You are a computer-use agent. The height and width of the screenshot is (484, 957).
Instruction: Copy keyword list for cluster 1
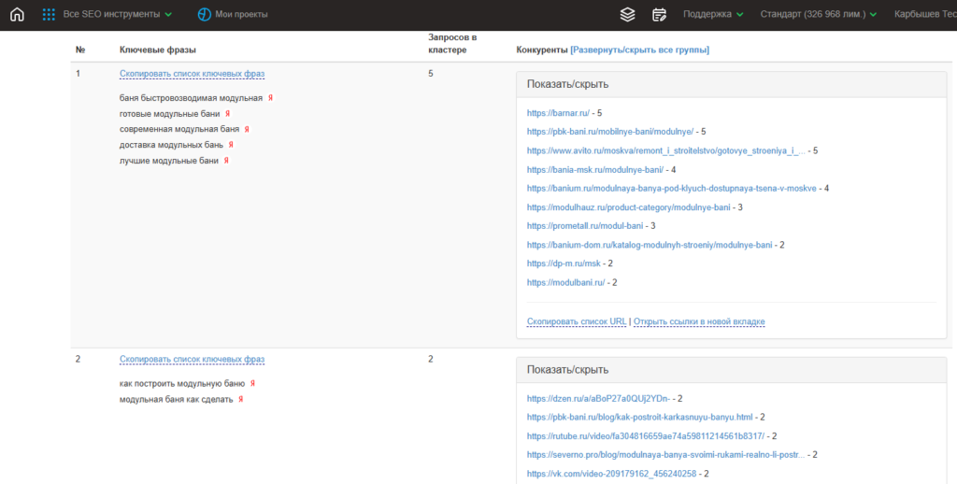(x=193, y=74)
